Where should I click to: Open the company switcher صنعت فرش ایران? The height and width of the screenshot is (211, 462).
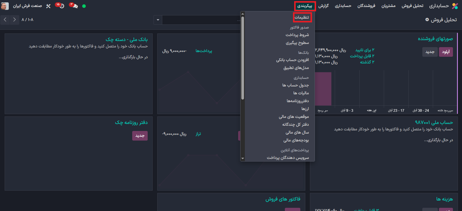[x=27, y=6]
